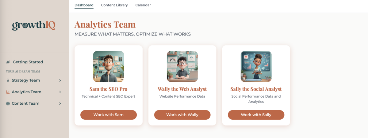This screenshot has width=368, height=138.
Task: Open Getting Started in the sidebar
Action: pyautogui.click(x=28, y=62)
